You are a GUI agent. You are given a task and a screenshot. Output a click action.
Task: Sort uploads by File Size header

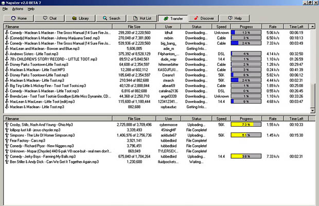pyautogui.click(x=134, y=118)
